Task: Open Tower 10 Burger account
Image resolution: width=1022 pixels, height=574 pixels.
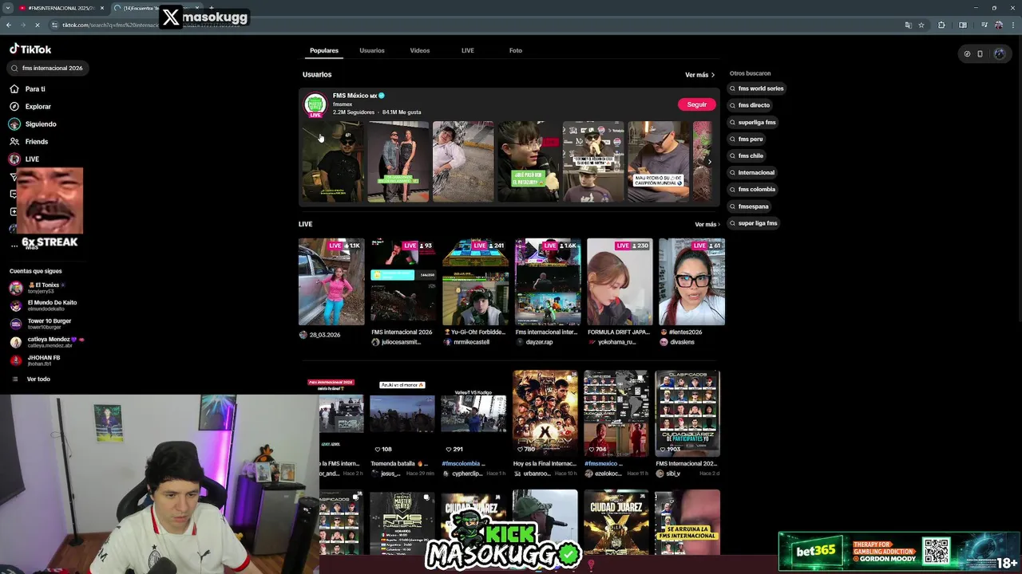Action: pos(42,324)
